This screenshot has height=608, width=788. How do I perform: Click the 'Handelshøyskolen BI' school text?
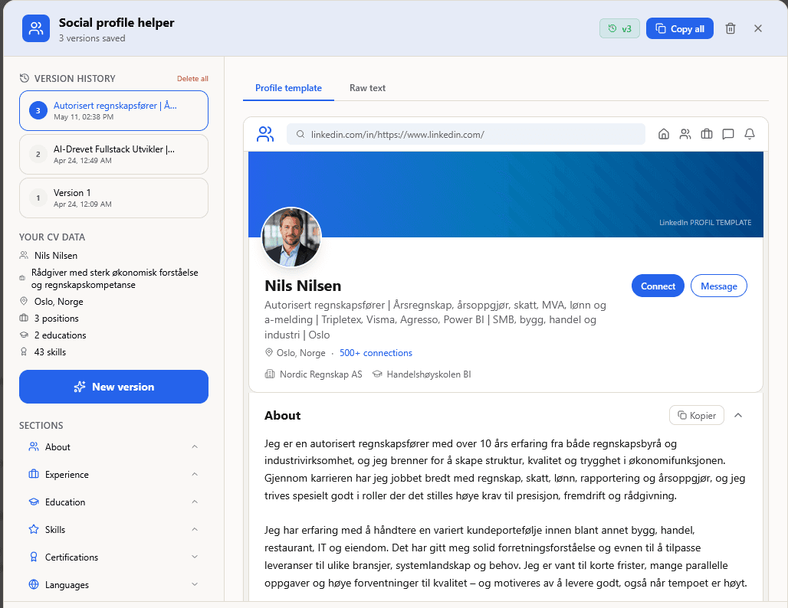click(428, 374)
